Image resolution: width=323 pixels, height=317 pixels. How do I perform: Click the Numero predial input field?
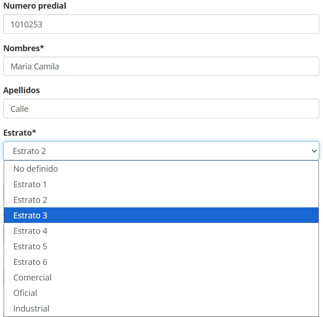[x=161, y=24]
